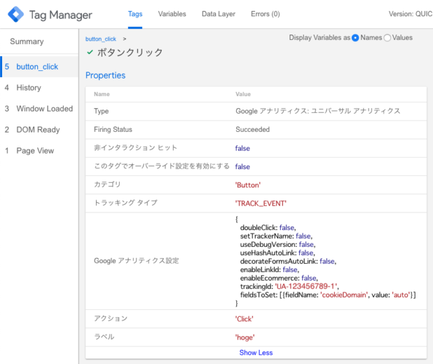Select the History event
The width and height of the screenshot is (433, 364).
point(39,88)
